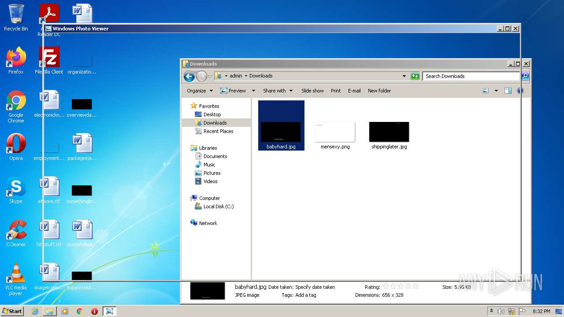
Task: Set rating to five stars
Action: click(416, 287)
